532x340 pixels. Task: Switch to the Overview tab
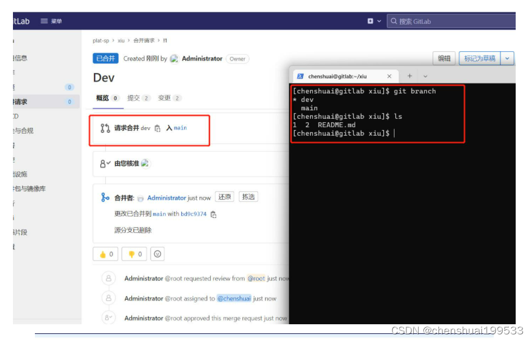[107, 98]
